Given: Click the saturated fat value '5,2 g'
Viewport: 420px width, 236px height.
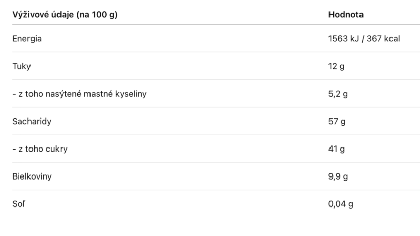Looking at the screenshot, I should 338,94.
